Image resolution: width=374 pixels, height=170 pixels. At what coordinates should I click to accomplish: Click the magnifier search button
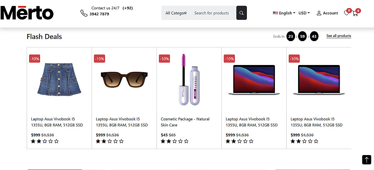pyautogui.click(x=242, y=13)
